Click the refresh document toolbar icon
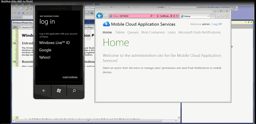Image resolution: width=256 pixels, height=124 pixels. 88,13
